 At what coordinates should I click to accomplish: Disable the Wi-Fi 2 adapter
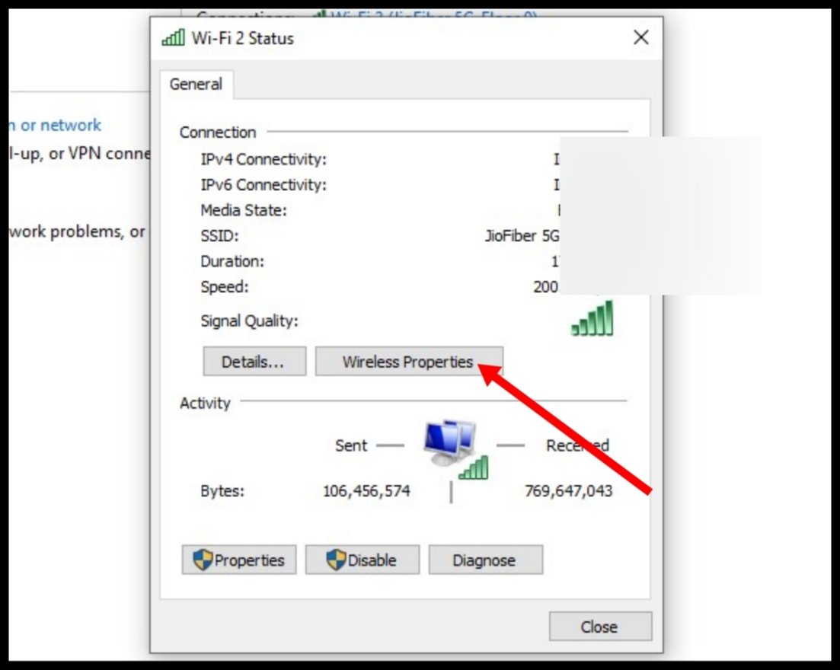[363, 560]
